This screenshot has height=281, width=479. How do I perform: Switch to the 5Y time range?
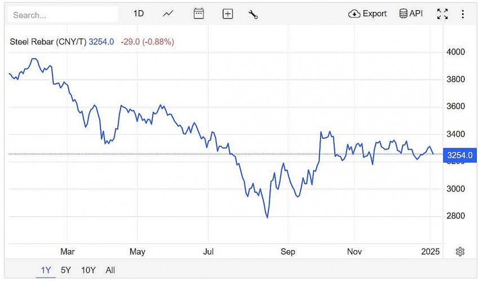(66, 270)
